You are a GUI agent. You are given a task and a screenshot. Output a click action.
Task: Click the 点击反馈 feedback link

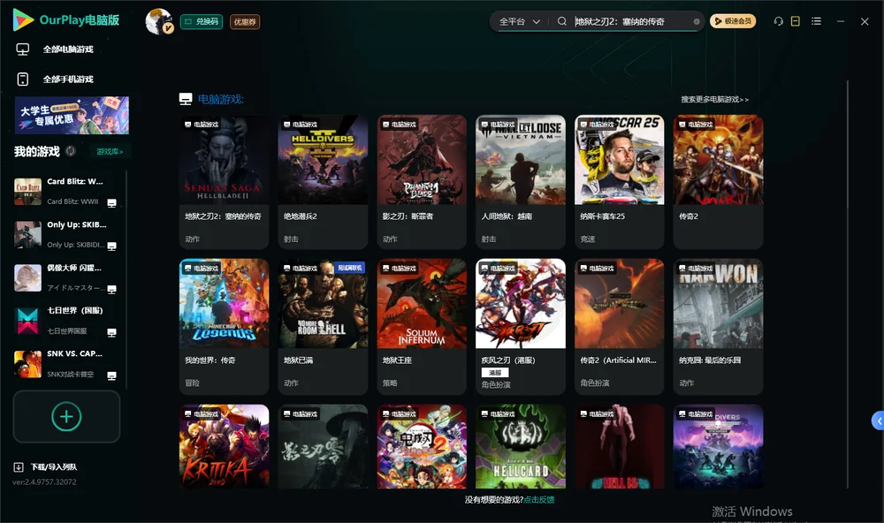pos(539,500)
